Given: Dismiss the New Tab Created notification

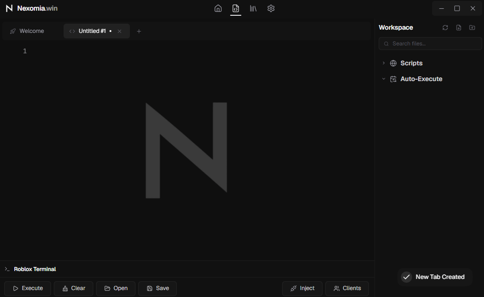Looking at the screenshot, I should (x=435, y=277).
